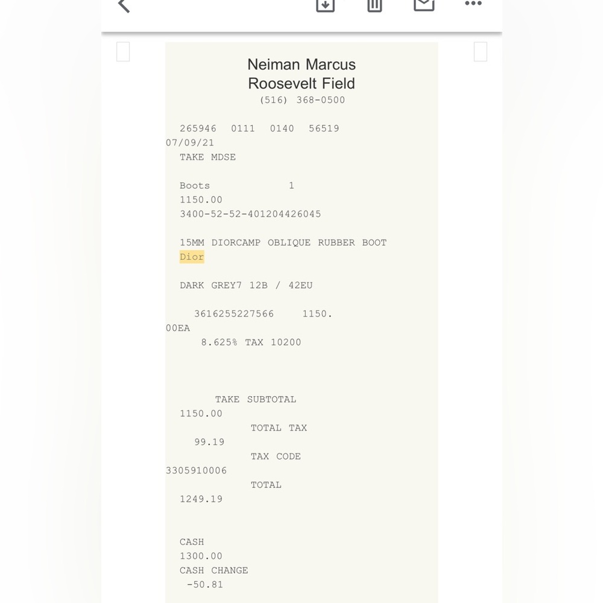Click the cash change value -50.81
The height and width of the screenshot is (603, 603).
tap(204, 585)
